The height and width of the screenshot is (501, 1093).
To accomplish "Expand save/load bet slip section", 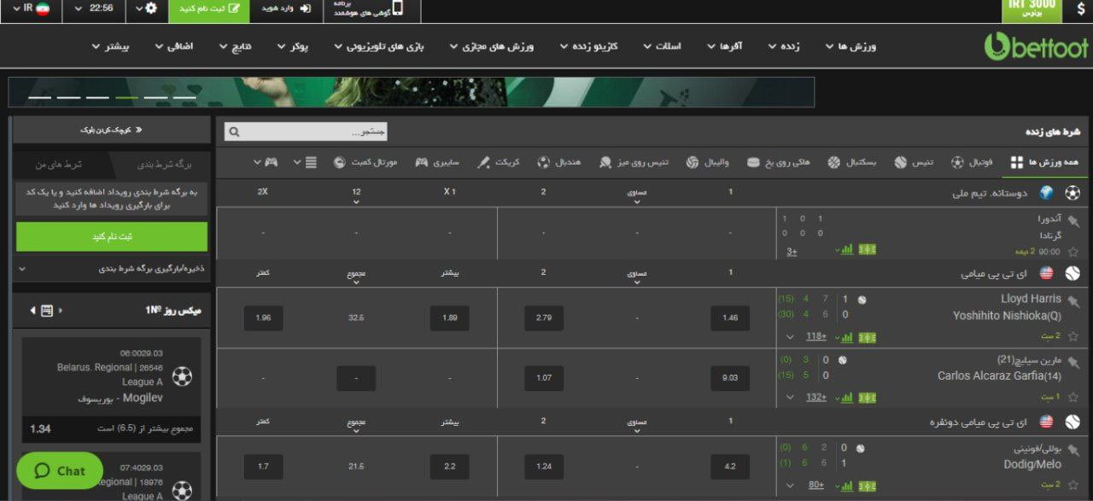I will pyautogui.click(x=111, y=269).
